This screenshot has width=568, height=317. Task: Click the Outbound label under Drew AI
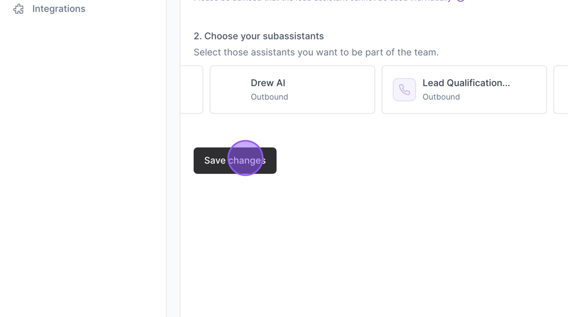click(269, 97)
